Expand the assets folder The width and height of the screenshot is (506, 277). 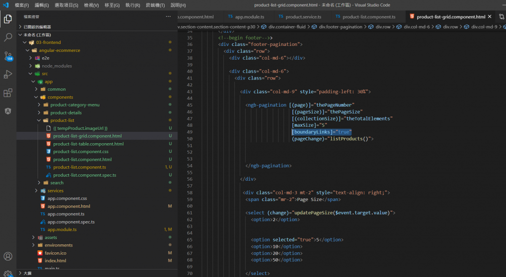pos(50,237)
